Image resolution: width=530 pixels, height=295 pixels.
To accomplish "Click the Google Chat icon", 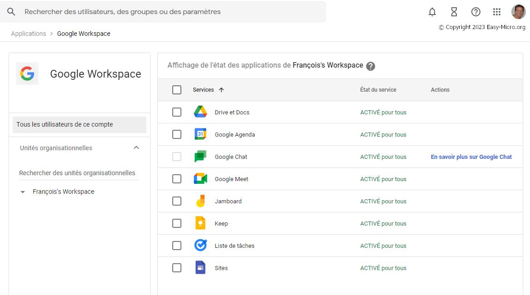I will pyautogui.click(x=200, y=156).
